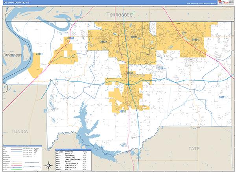Click the "Arkansas" state label
The width and height of the screenshot is (236, 172).
(13, 55)
